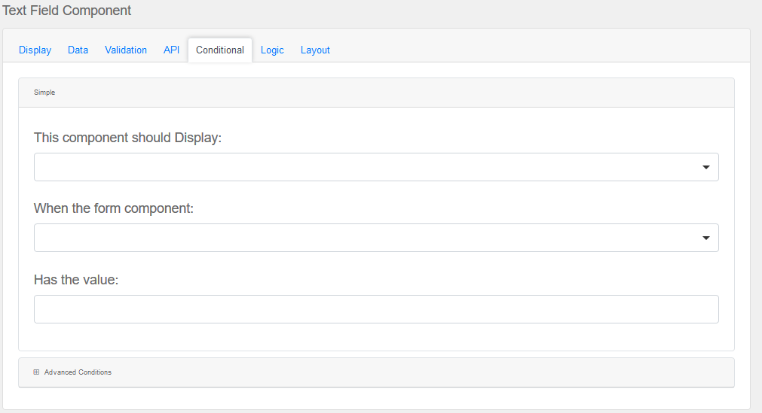Switch to the Data tab
762x413 pixels.
tap(78, 50)
